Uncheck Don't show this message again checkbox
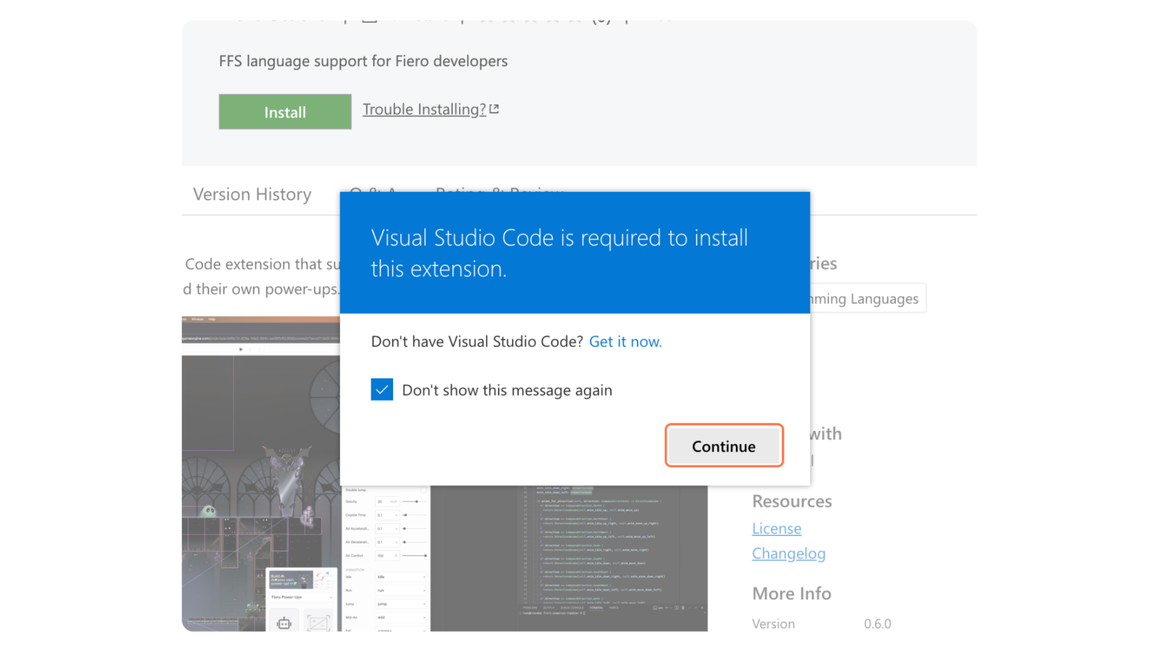Viewport: 1159px width, 652px height. click(382, 389)
